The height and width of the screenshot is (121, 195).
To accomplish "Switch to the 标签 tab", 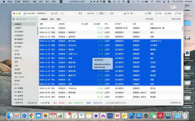I will tap(101, 13).
